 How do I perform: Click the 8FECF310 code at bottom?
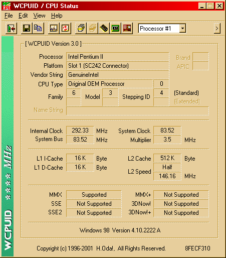[x=197, y=248]
